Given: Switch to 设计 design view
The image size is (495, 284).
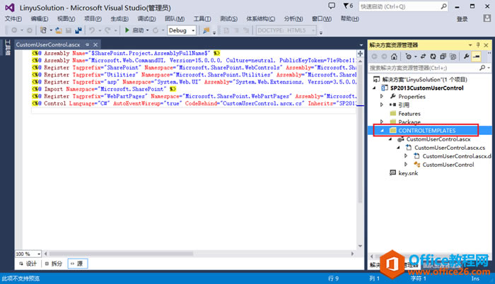Looking at the screenshot, I should pyautogui.click(x=28, y=264).
